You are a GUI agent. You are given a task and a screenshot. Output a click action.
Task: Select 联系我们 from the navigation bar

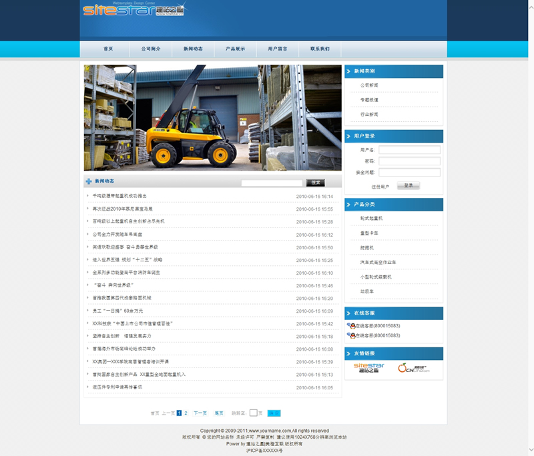(x=320, y=49)
